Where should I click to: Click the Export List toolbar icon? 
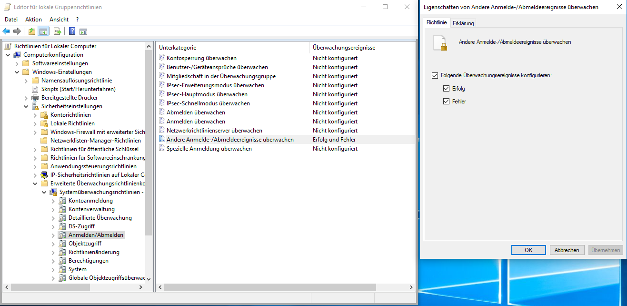coord(58,31)
